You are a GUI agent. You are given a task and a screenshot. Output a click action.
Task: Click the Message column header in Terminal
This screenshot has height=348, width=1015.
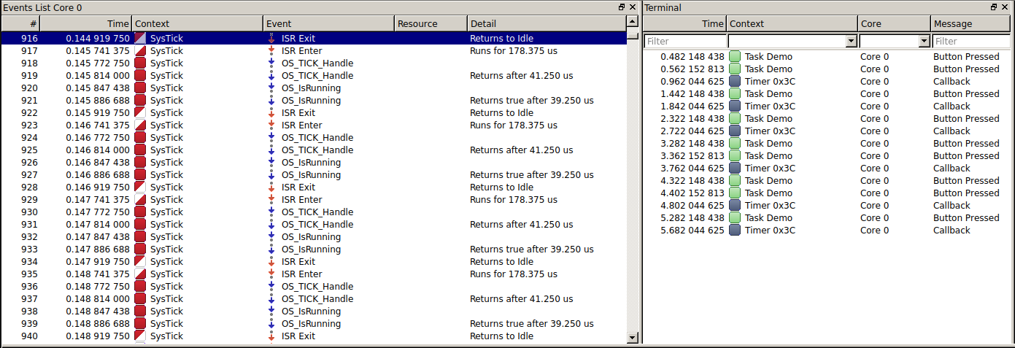(972, 23)
